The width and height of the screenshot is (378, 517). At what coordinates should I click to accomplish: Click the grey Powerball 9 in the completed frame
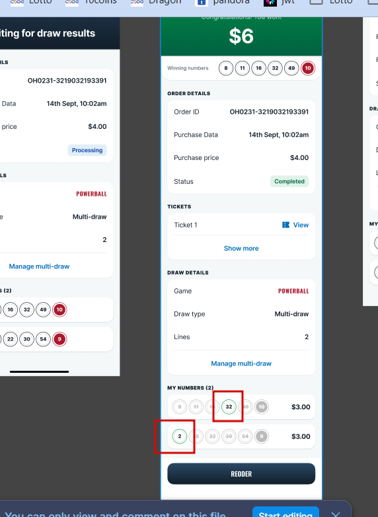point(262,436)
